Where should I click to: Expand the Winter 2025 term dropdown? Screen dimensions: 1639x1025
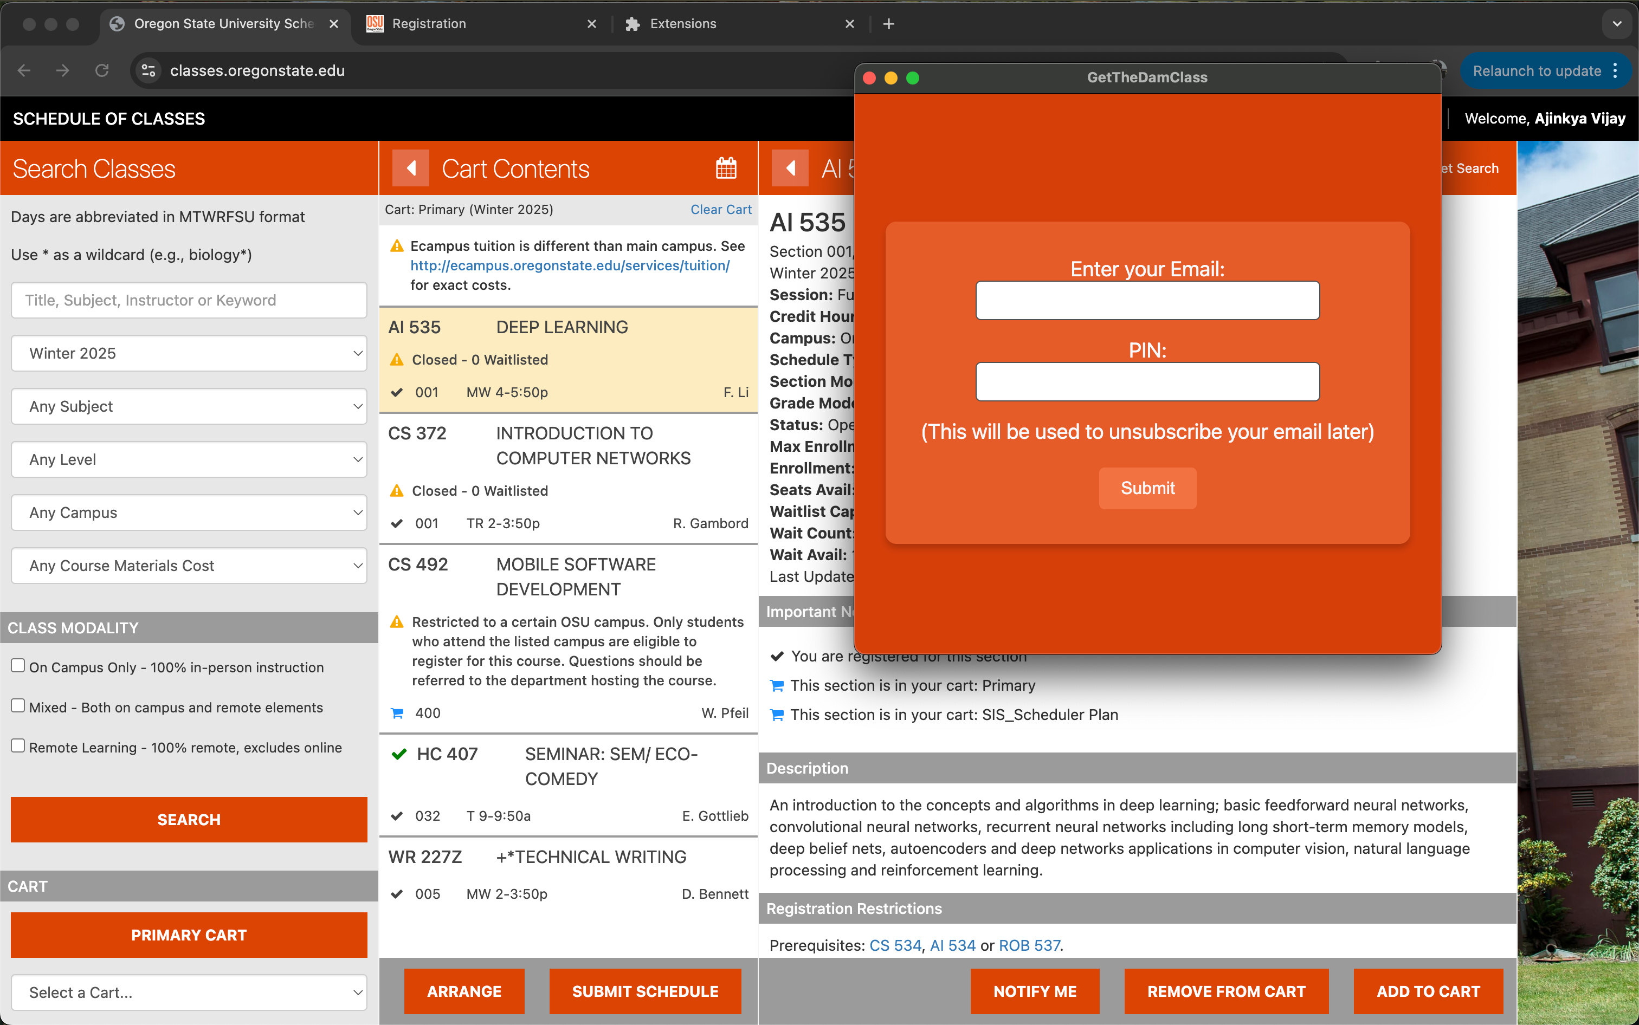(189, 353)
